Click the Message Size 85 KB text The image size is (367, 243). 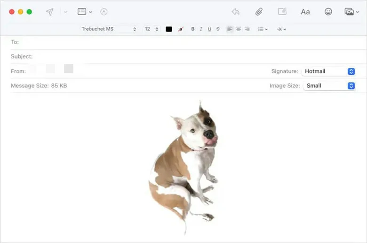[x=39, y=86]
